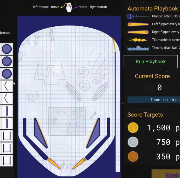Viewport: 180px width, 178px height.
Task: Click the Time to drain progress bar
Action: click(154, 100)
